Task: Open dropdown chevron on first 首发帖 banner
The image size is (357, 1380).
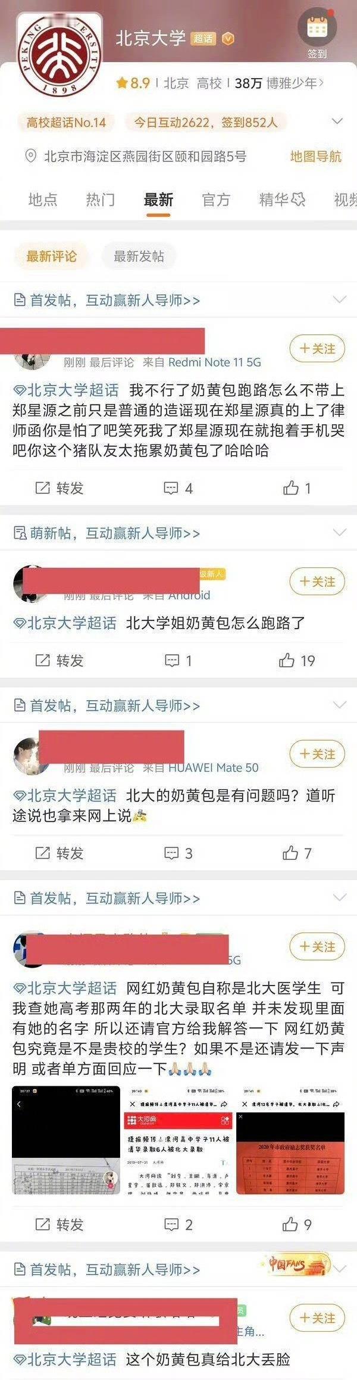Action: 339,300
